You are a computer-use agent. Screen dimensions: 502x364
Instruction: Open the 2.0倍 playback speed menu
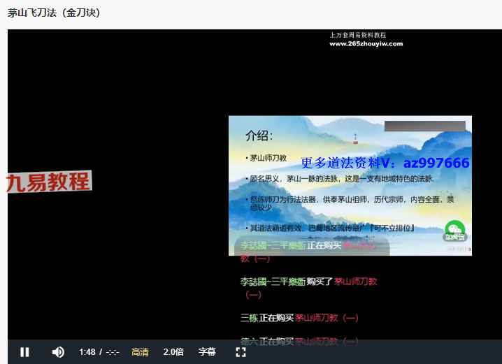[x=173, y=352]
